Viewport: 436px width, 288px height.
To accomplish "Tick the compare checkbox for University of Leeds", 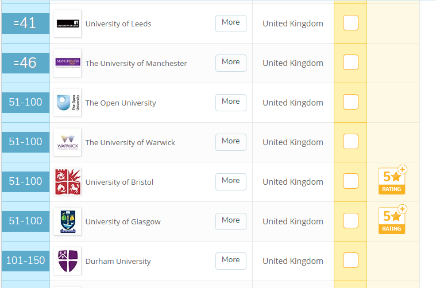I will pyautogui.click(x=350, y=23).
